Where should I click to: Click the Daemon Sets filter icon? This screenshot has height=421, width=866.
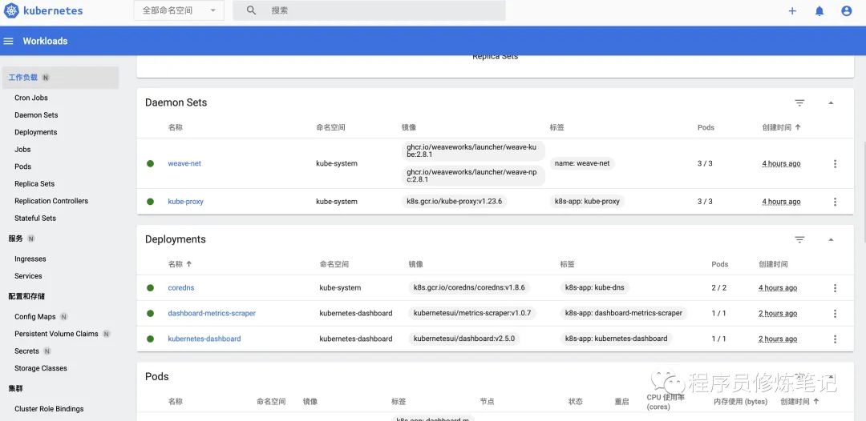[799, 102]
